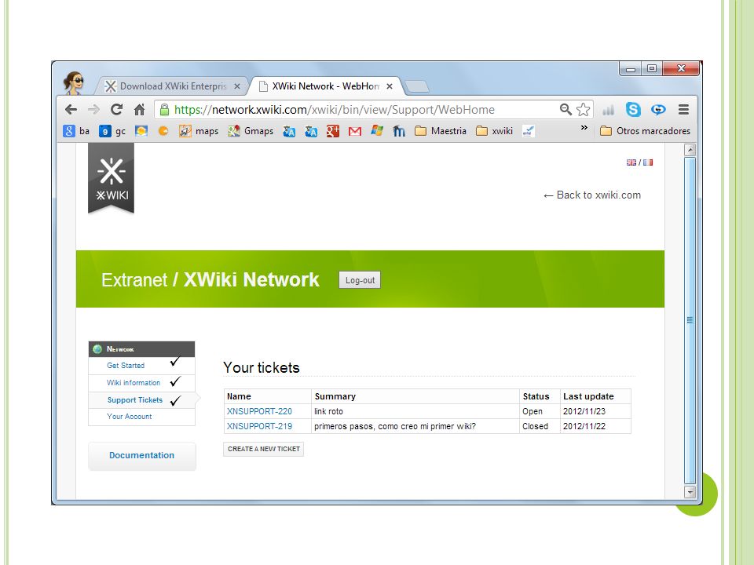The width and height of the screenshot is (754, 565).
Task: Click the scrollbar up arrow
Action: (x=690, y=149)
